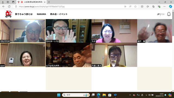Click the video camera icon in the address bar
The height and width of the screenshot is (98, 174).
[x=125, y=7]
